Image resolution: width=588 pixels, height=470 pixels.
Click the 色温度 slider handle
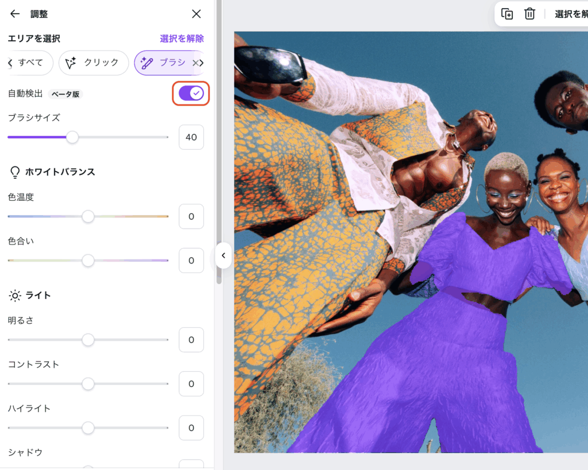[x=88, y=216]
